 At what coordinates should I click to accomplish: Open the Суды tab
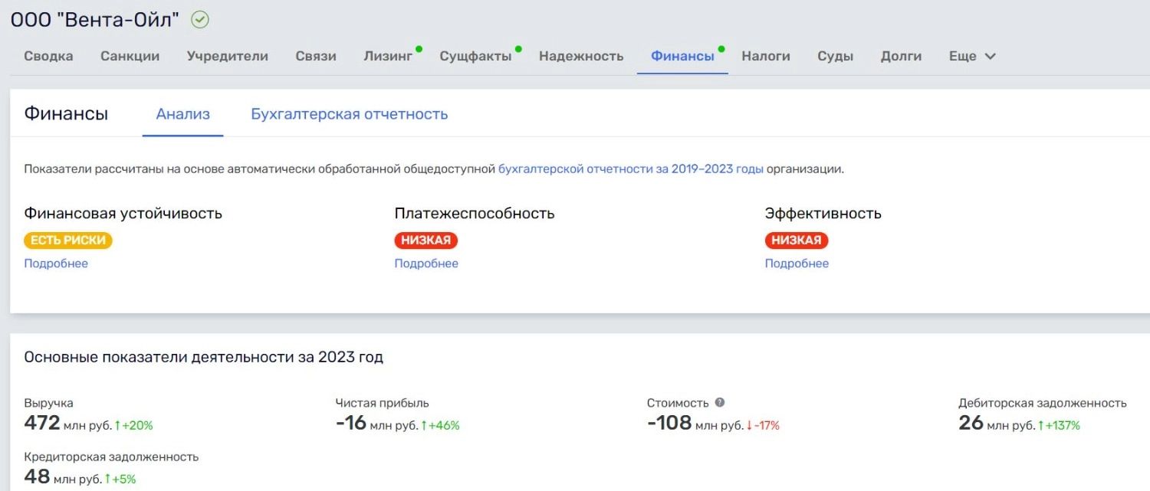tap(836, 56)
